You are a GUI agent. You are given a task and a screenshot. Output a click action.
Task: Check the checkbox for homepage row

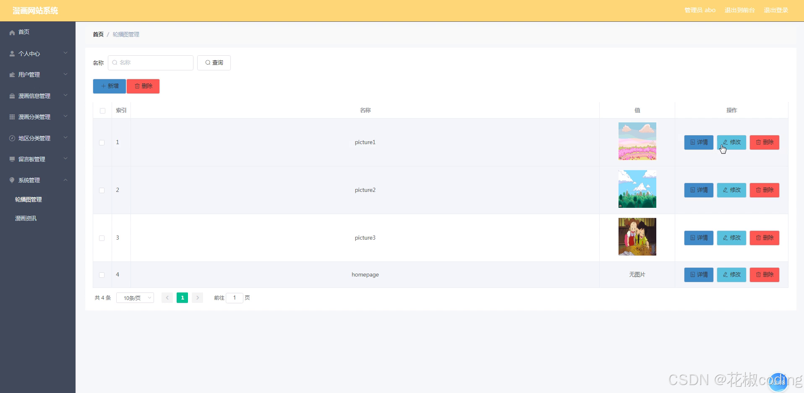(x=102, y=275)
